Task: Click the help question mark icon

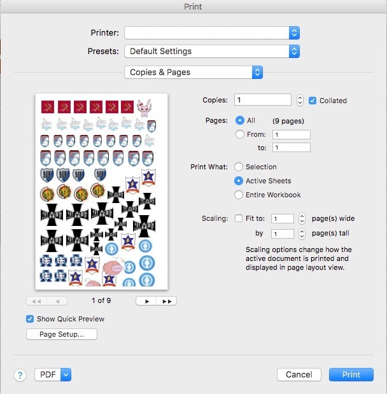Action: [x=20, y=375]
